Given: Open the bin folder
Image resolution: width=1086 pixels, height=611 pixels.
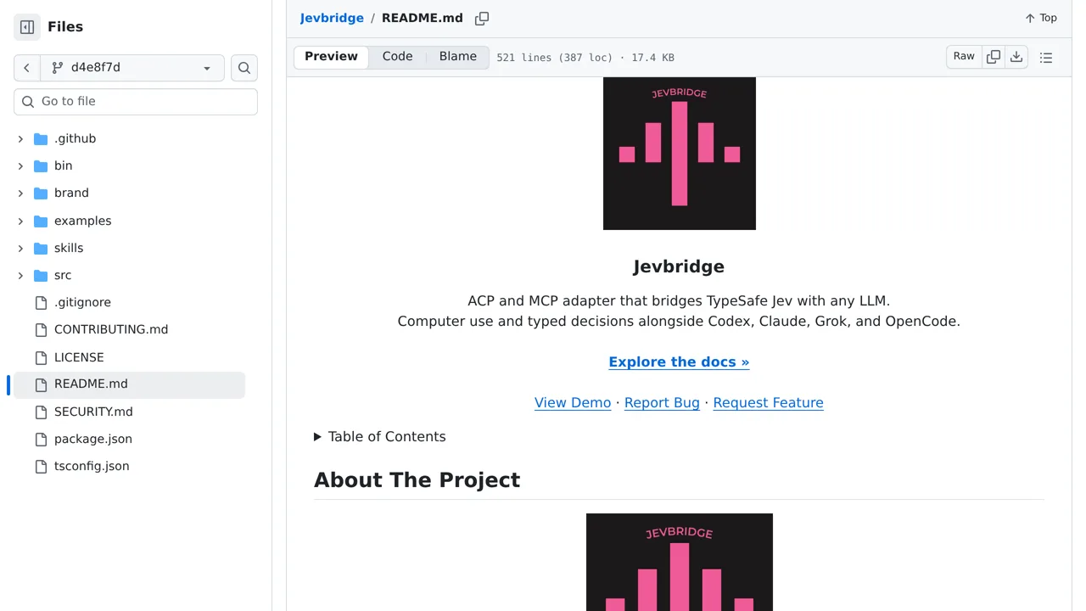Looking at the screenshot, I should [x=63, y=165].
